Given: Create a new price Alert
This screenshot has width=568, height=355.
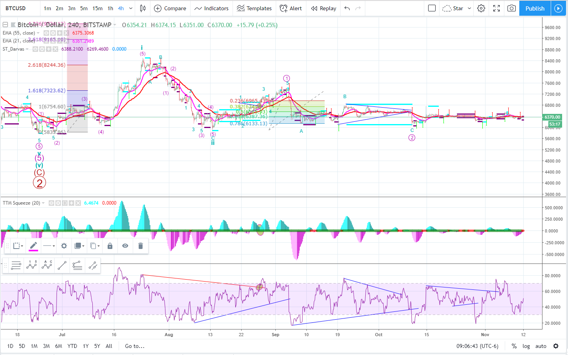Looking at the screenshot, I should coord(291,8).
